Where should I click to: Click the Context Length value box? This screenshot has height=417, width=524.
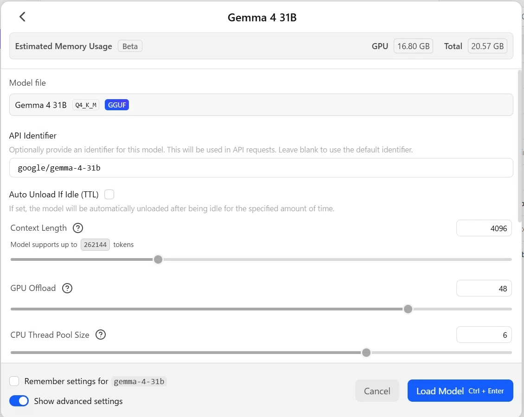click(484, 228)
